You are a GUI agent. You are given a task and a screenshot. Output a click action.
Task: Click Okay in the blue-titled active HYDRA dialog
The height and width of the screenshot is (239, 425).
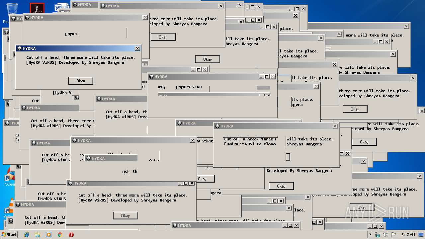(x=81, y=81)
